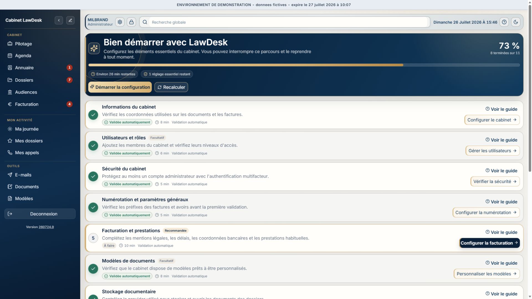Click the Stockage documentaire title
The height and width of the screenshot is (299, 532).
point(129,292)
